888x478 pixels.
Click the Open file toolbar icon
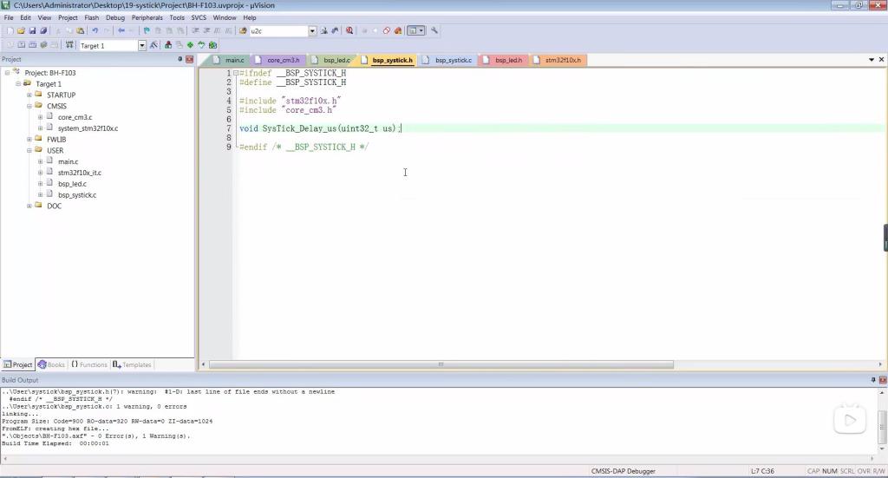pyautogui.click(x=21, y=31)
